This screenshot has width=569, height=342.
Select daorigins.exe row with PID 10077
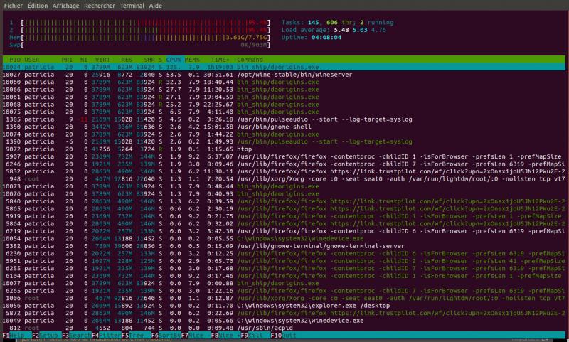point(284,283)
